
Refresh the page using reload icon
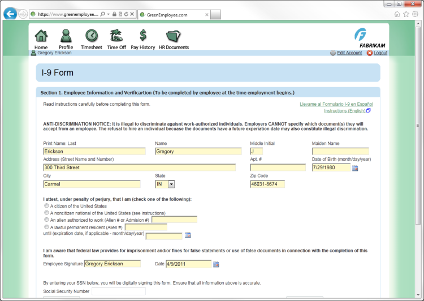coord(126,14)
